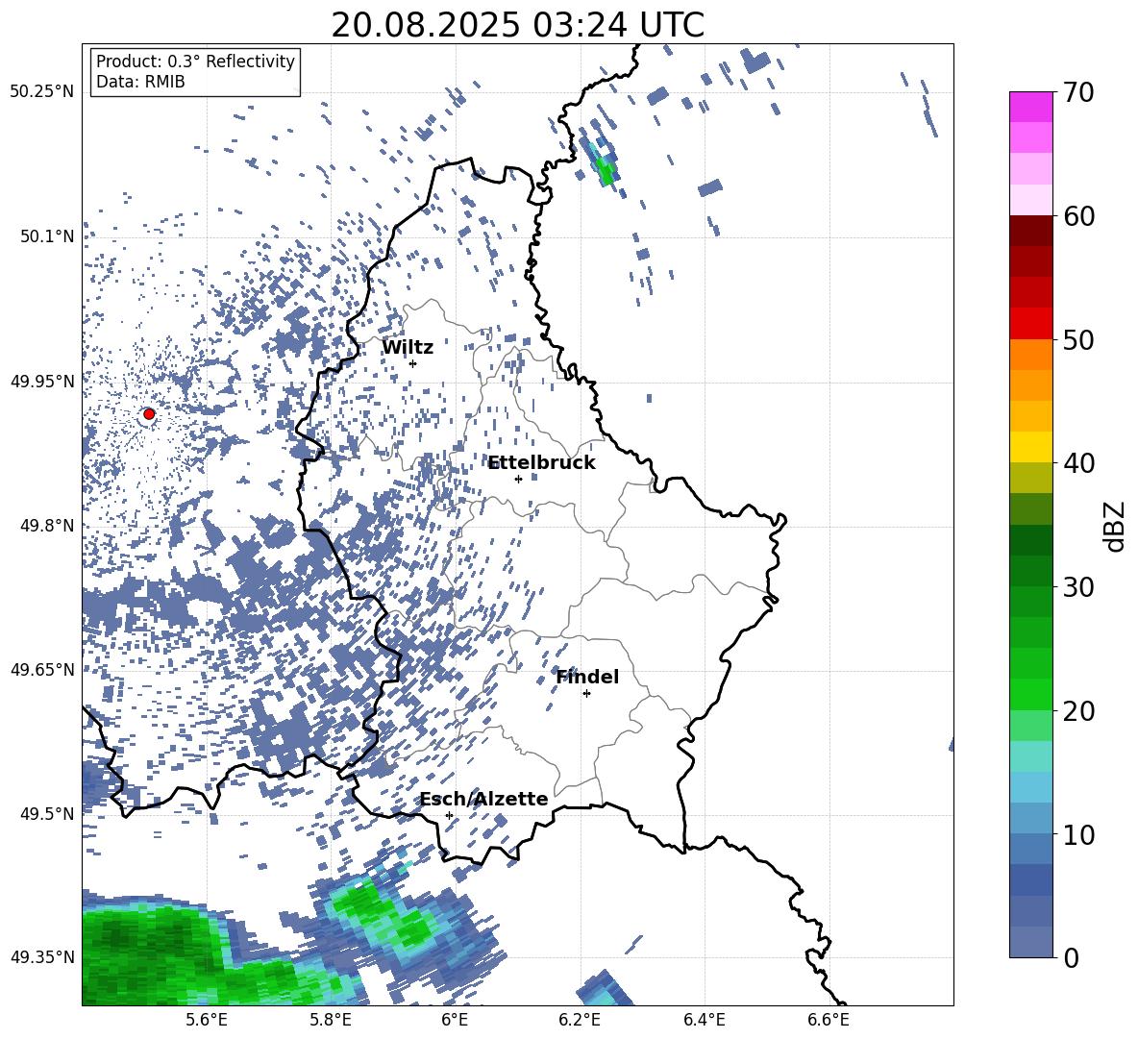
Task: Click the 49.35°N latitude label
Action: (42, 957)
